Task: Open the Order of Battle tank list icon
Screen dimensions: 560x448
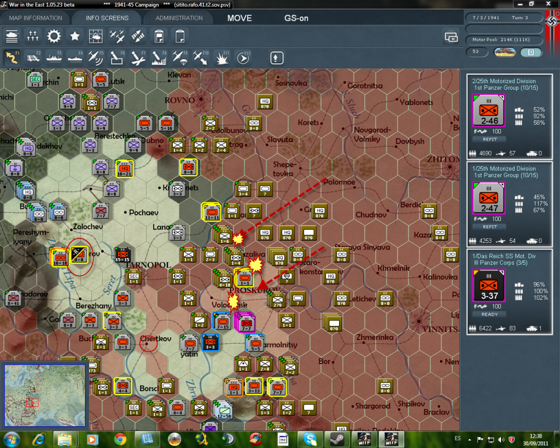Action: click(12, 36)
